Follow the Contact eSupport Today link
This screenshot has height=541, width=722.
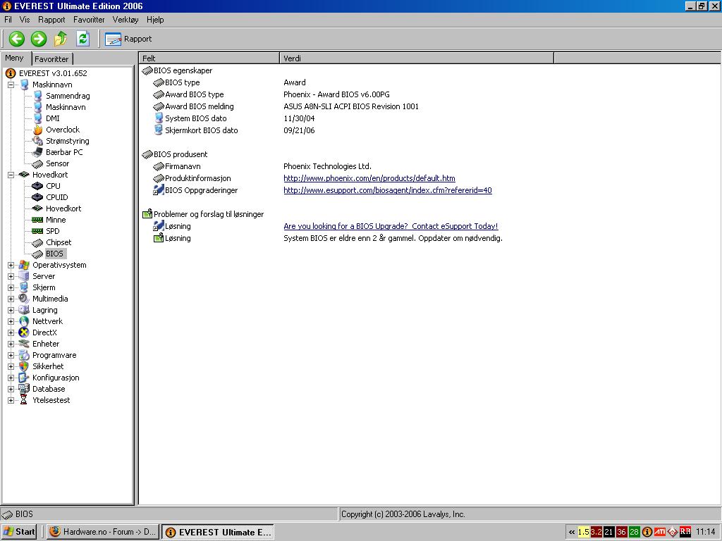391,226
